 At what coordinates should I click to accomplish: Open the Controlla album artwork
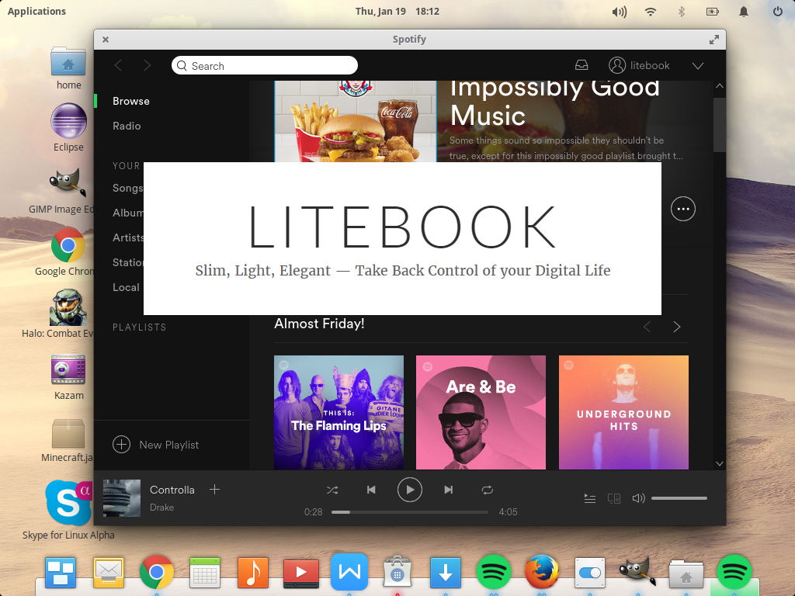[x=122, y=498]
